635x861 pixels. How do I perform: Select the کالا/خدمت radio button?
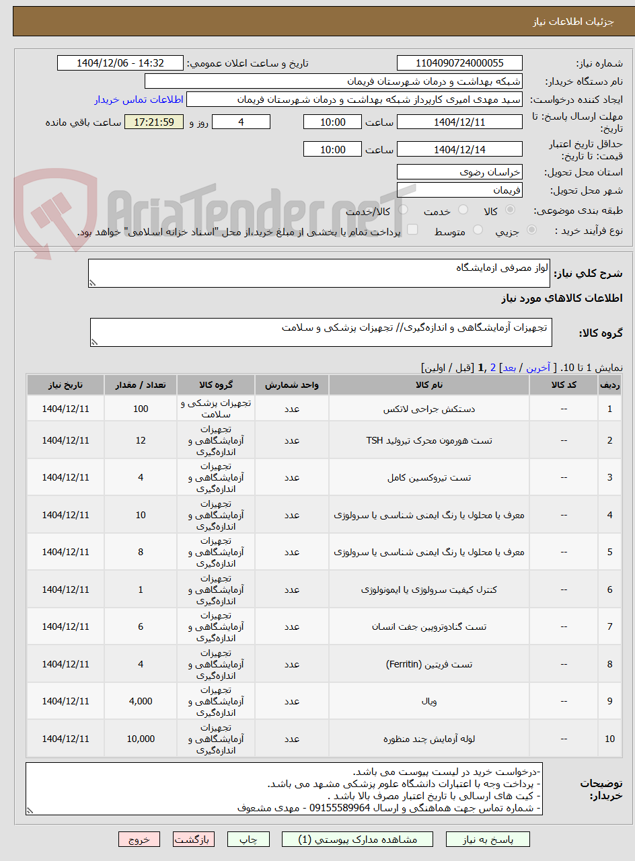(x=403, y=210)
